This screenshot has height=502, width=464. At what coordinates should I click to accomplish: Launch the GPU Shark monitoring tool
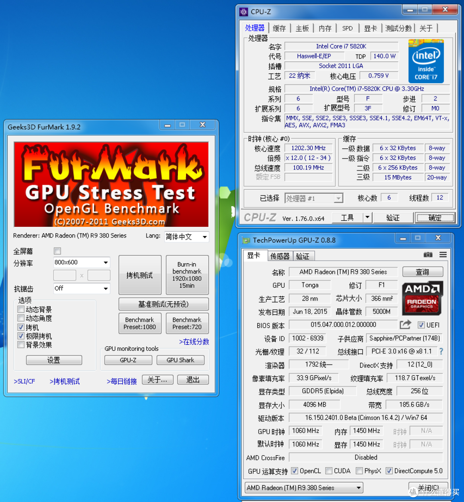(x=180, y=360)
